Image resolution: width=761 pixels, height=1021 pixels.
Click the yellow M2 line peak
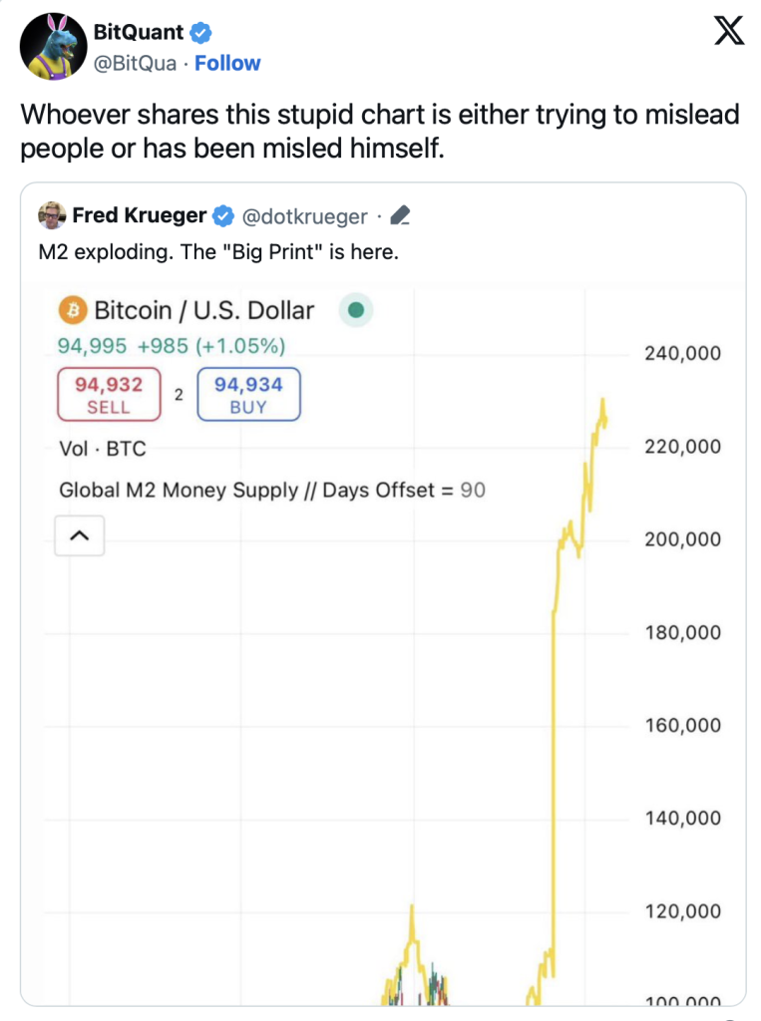[x=603, y=403]
